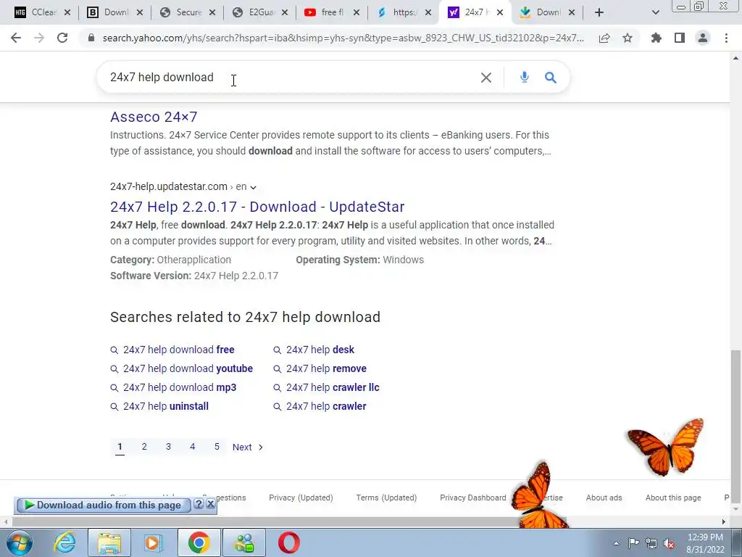This screenshot has width=742, height=557.
Task: Open help on the download audio bar
Action: tap(199, 504)
